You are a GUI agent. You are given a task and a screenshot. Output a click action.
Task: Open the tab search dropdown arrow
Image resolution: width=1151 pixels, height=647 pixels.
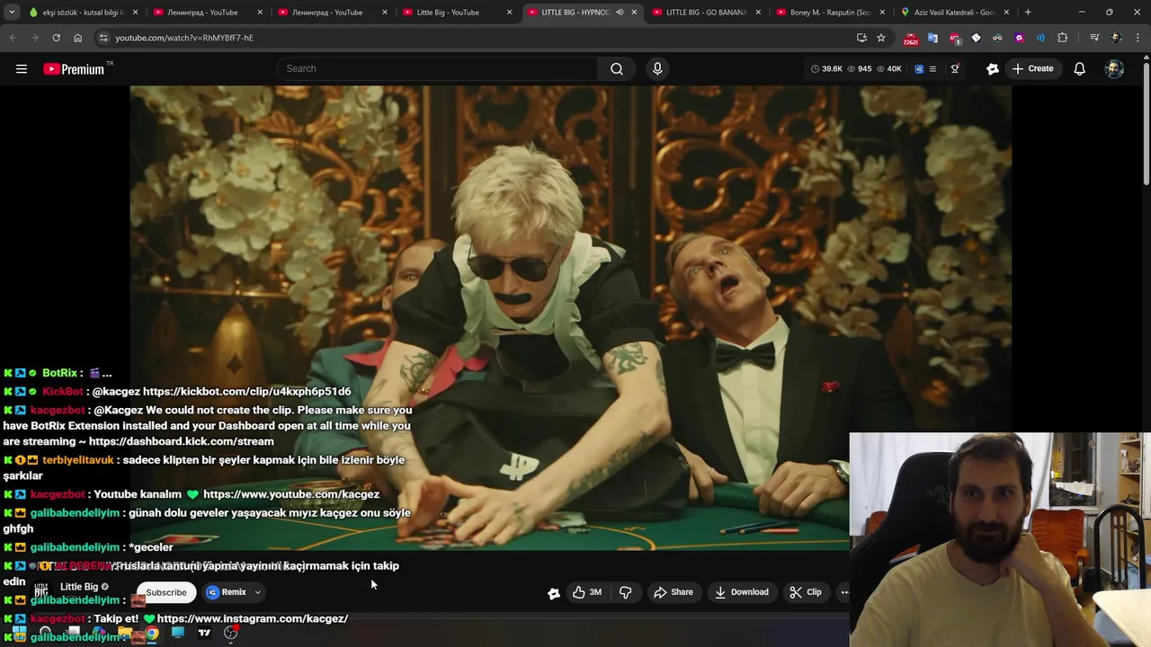[x=12, y=13]
